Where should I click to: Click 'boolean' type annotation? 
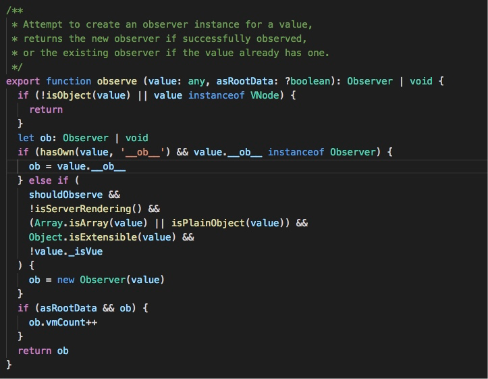pyautogui.click(x=310, y=81)
